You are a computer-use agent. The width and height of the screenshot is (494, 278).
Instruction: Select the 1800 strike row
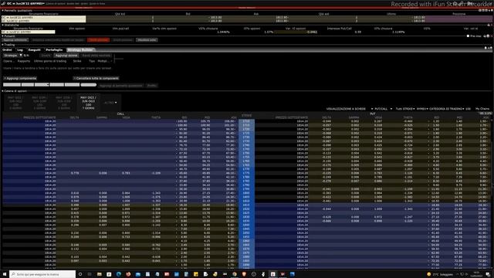point(247,193)
